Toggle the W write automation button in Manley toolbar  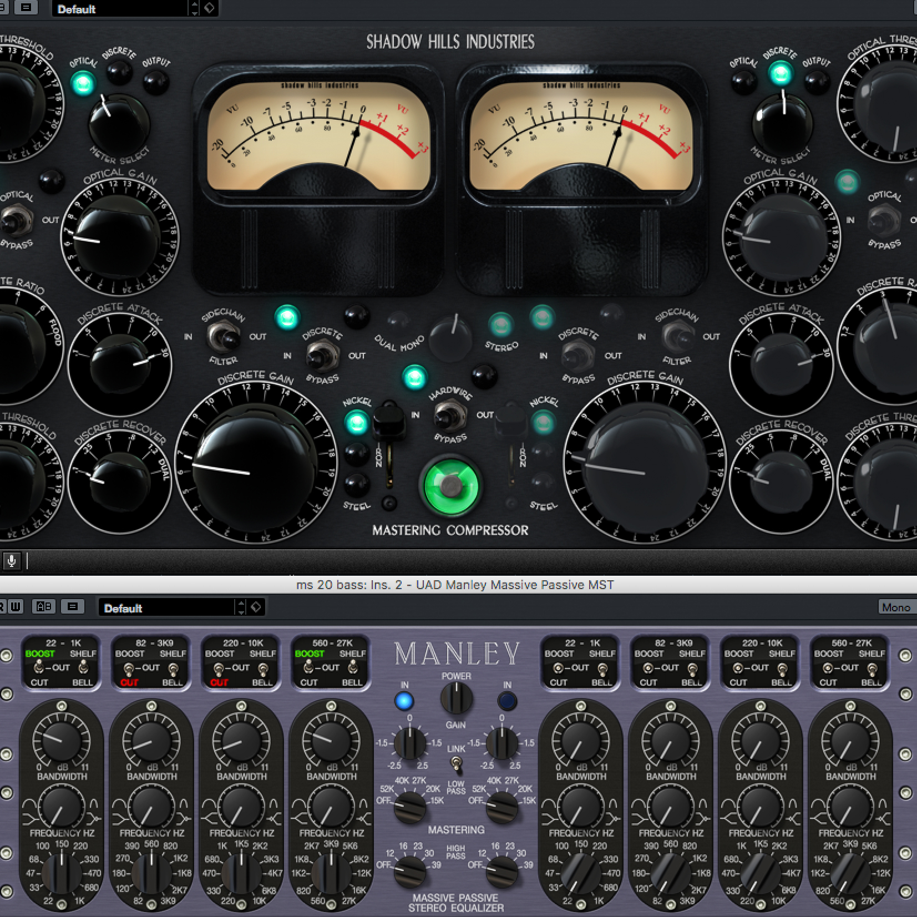click(x=16, y=607)
